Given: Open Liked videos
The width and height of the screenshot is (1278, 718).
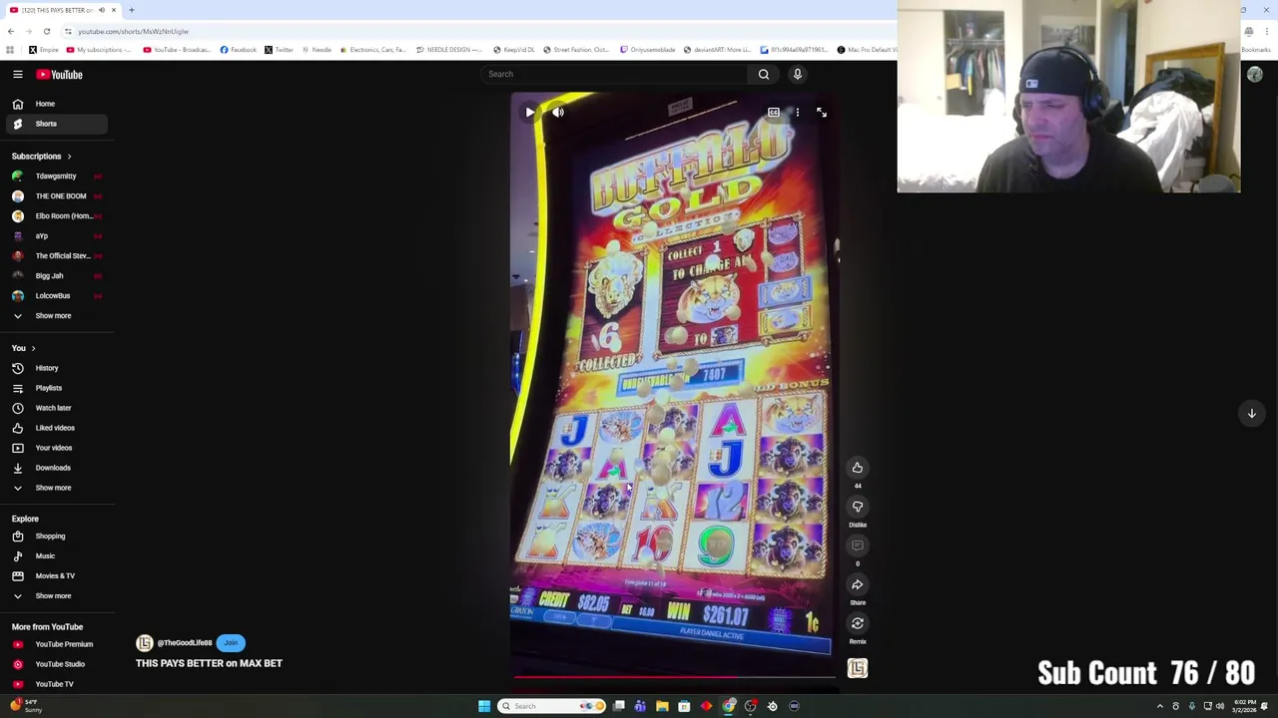Looking at the screenshot, I should (55, 428).
